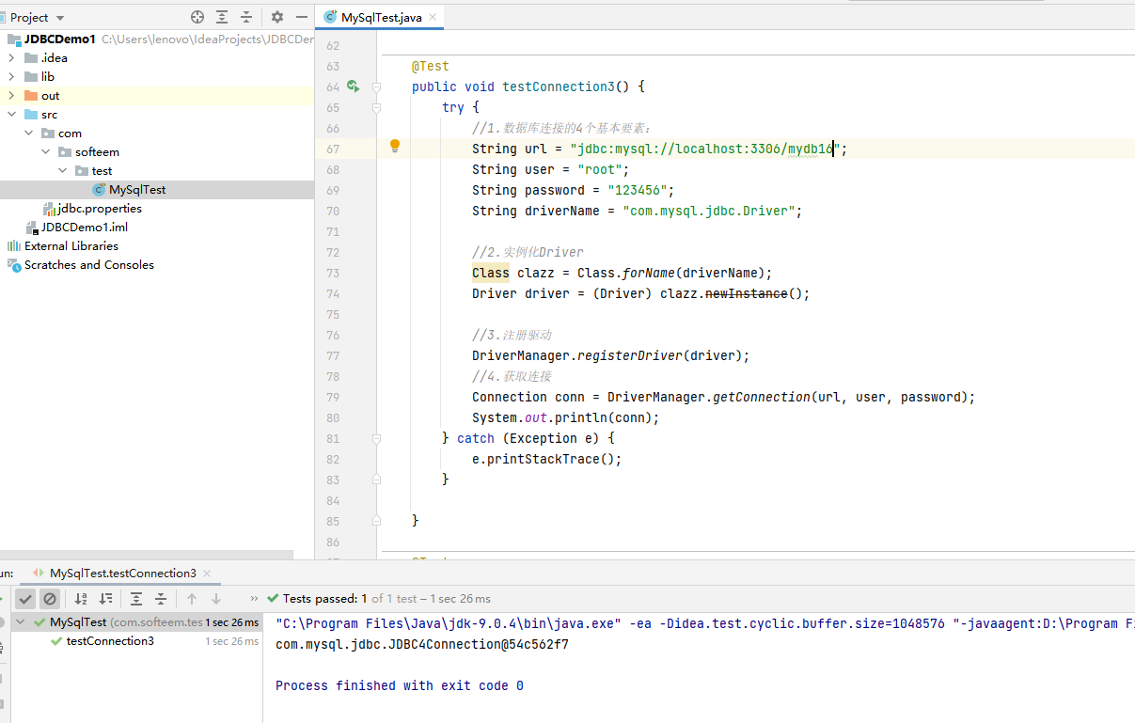
Task: Click line number 79 in gutter
Action: [x=333, y=397]
